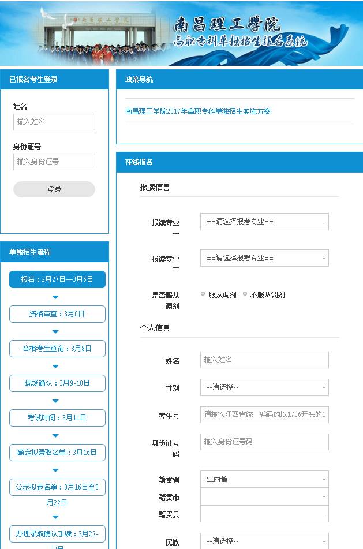The width and height of the screenshot is (363, 549).
Task: Click the 合格考生查询：3月8日 step
Action: click(57, 349)
